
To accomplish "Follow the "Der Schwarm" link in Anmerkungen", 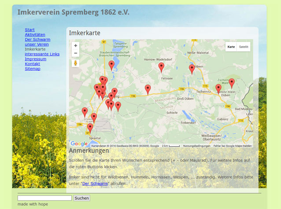I will click(x=95, y=183).
